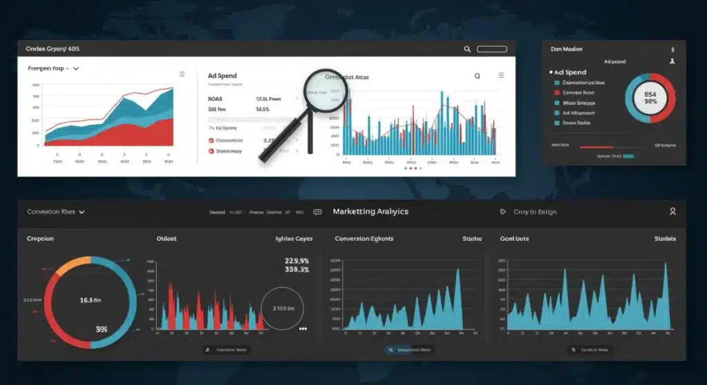Image resolution: width=707 pixels, height=385 pixels.
Task: Expand the ROAS row chevron
Action: 296,98
